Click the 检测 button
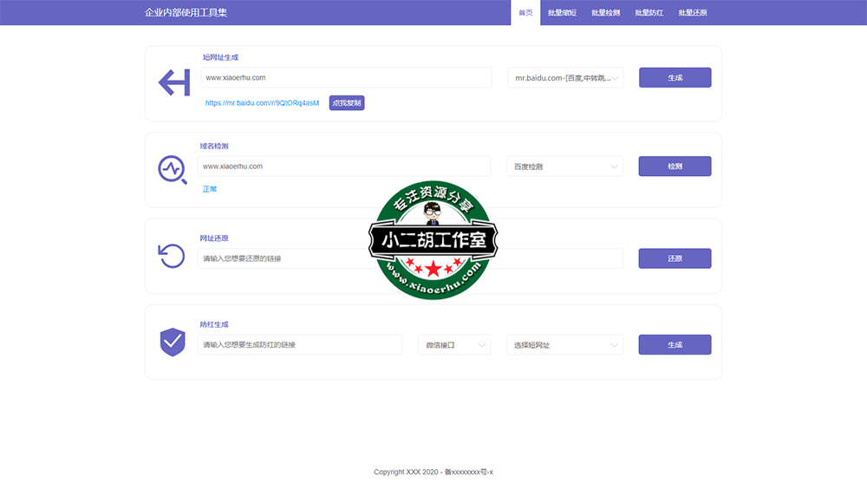The width and height of the screenshot is (867, 483). [675, 166]
